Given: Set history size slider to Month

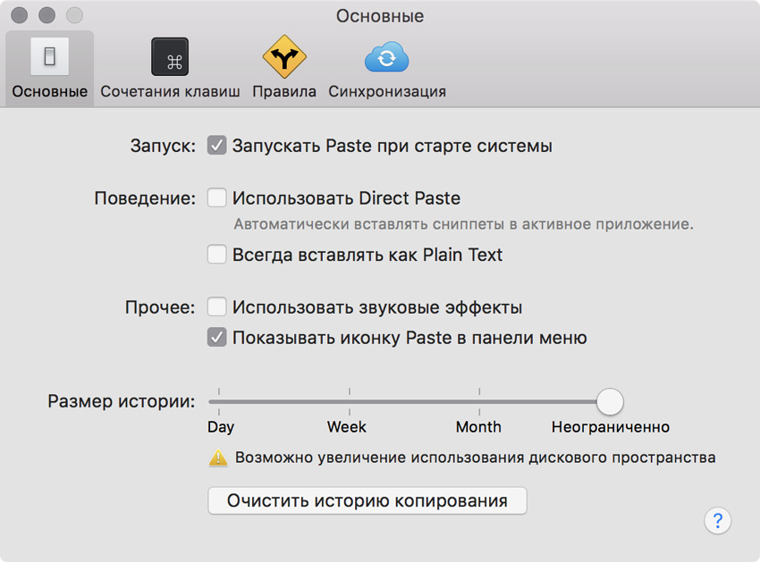Looking at the screenshot, I should (479, 401).
